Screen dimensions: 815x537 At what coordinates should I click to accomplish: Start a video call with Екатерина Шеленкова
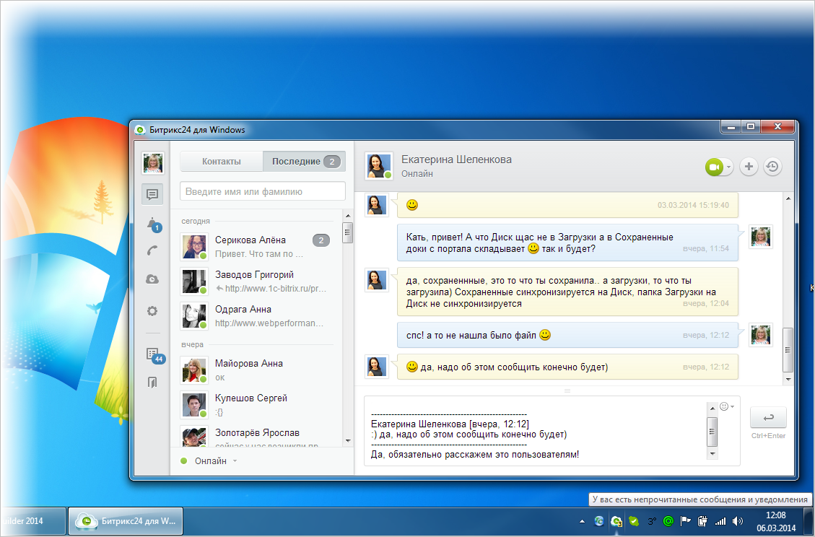[x=714, y=167]
